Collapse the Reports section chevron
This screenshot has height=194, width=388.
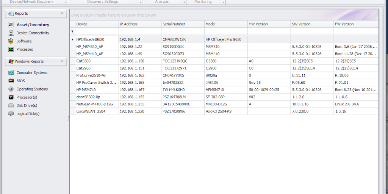click(62, 13)
